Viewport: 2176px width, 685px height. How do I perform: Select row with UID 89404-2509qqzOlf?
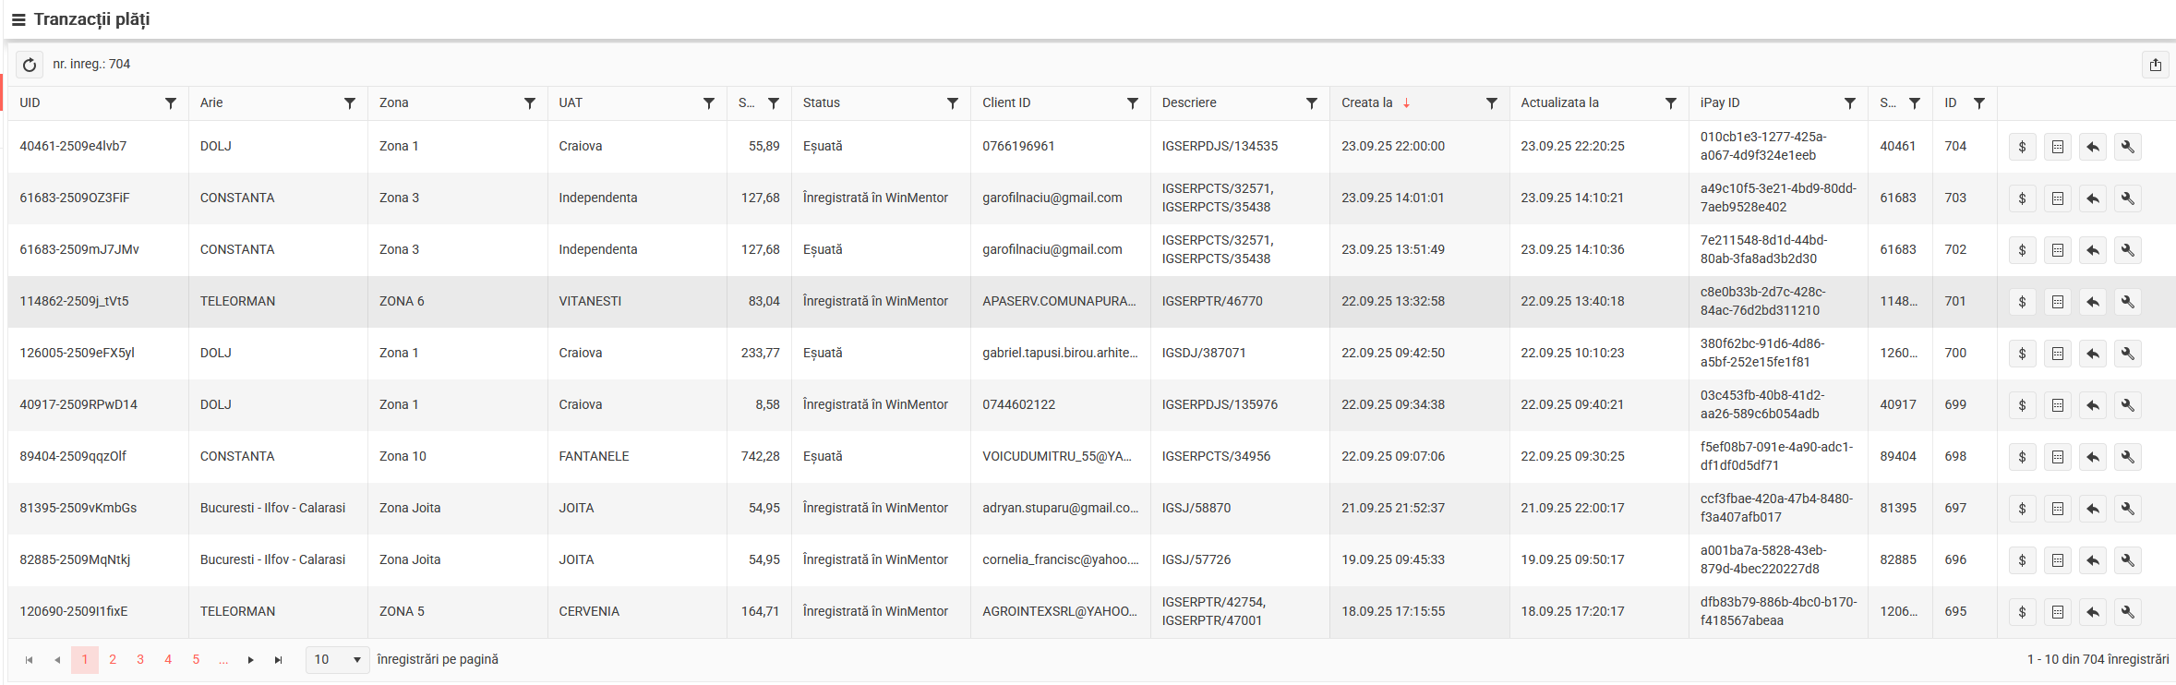click(x=73, y=457)
